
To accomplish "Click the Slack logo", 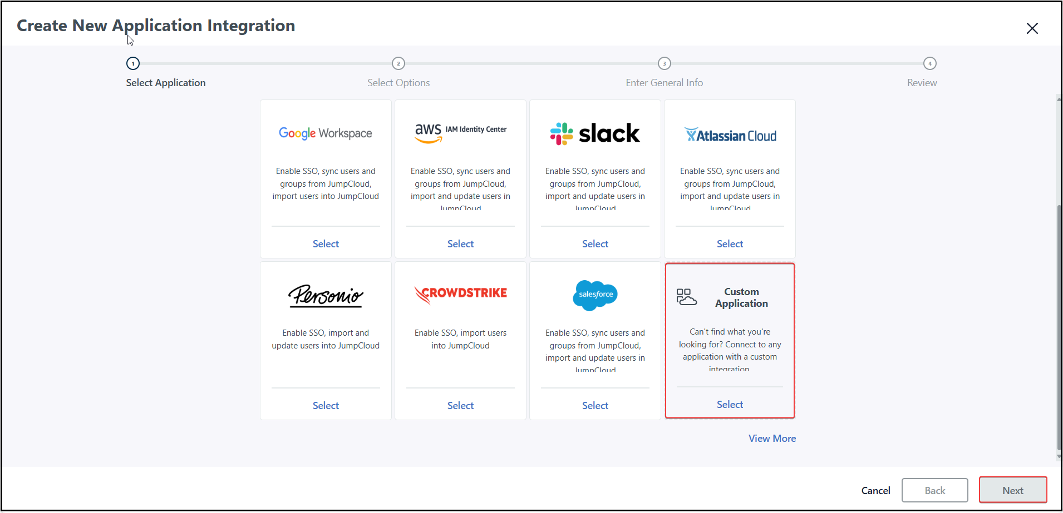I will click(x=595, y=133).
